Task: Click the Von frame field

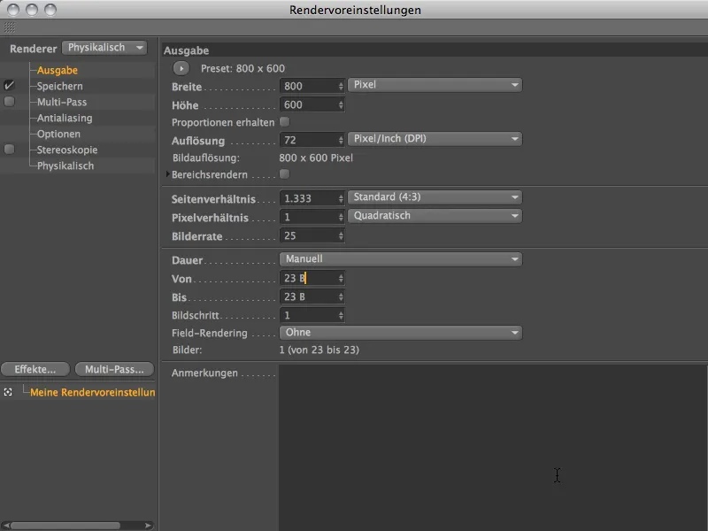Action: click(308, 278)
